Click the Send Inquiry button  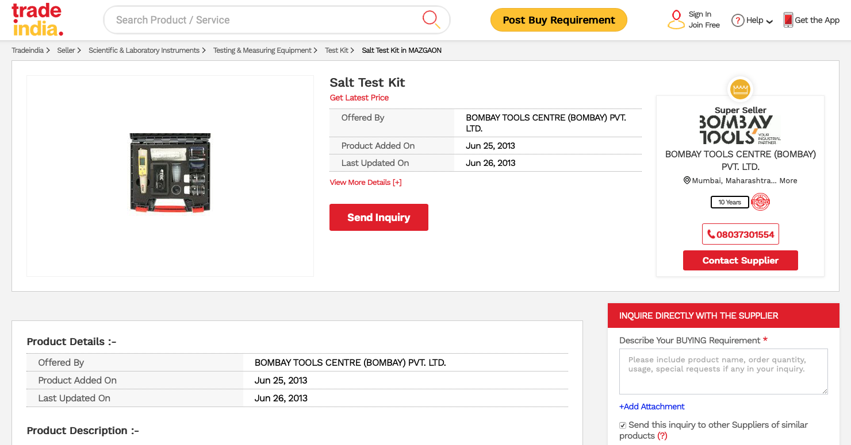(379, 217)
